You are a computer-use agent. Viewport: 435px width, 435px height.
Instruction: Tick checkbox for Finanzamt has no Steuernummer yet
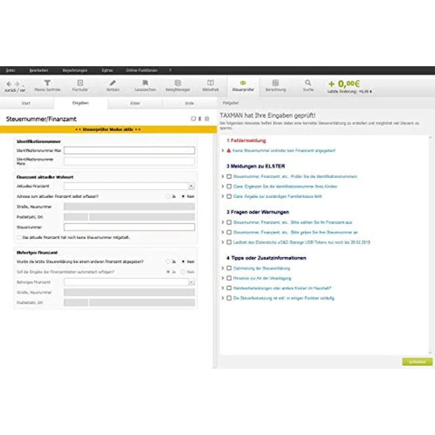[x=18, y=237]
